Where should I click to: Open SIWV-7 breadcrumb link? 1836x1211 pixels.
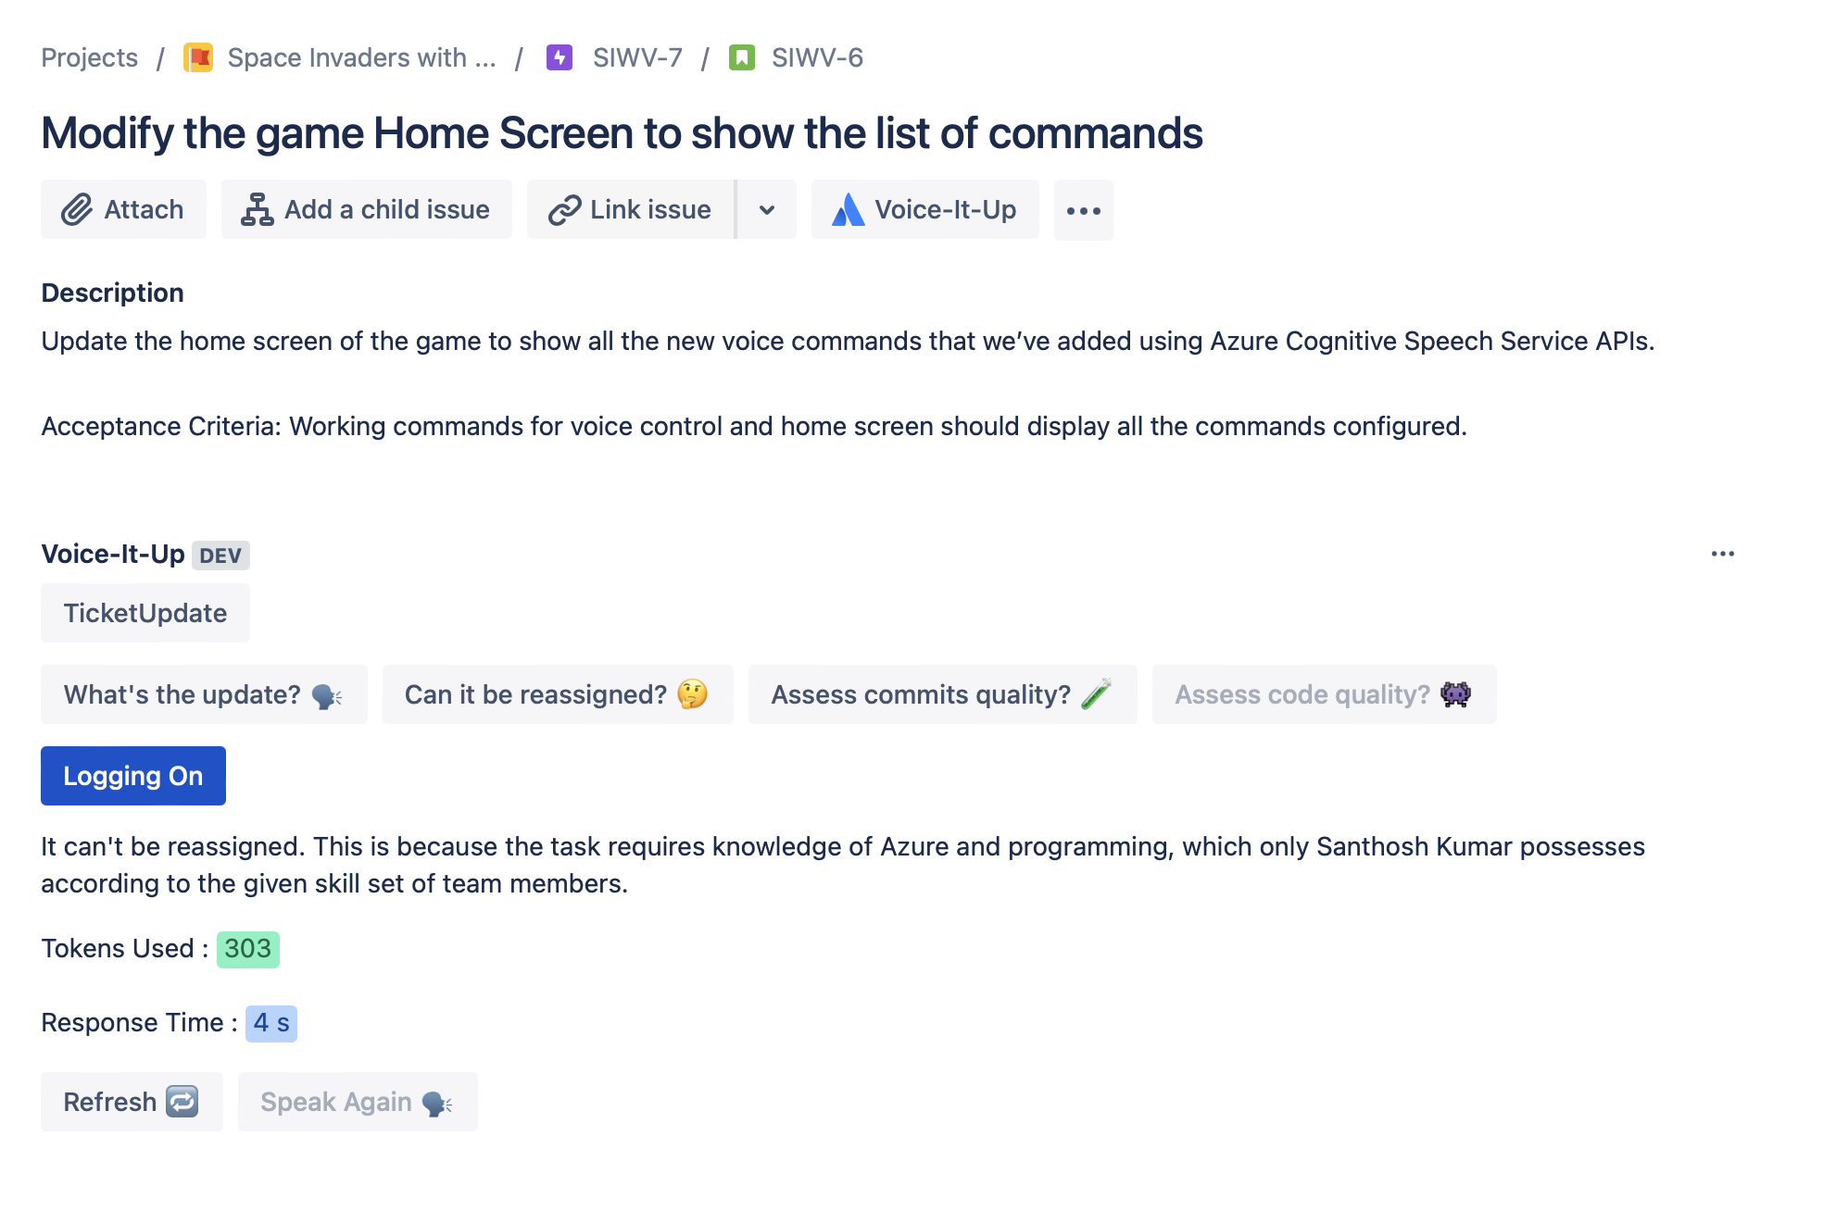pos(637,57)
